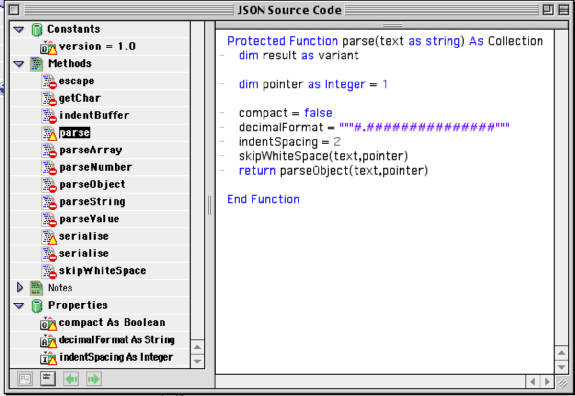Toggle breakpoint dash beside indentSpacing = 2
This screenshot has height=396, width=575.
coord(221,142)
